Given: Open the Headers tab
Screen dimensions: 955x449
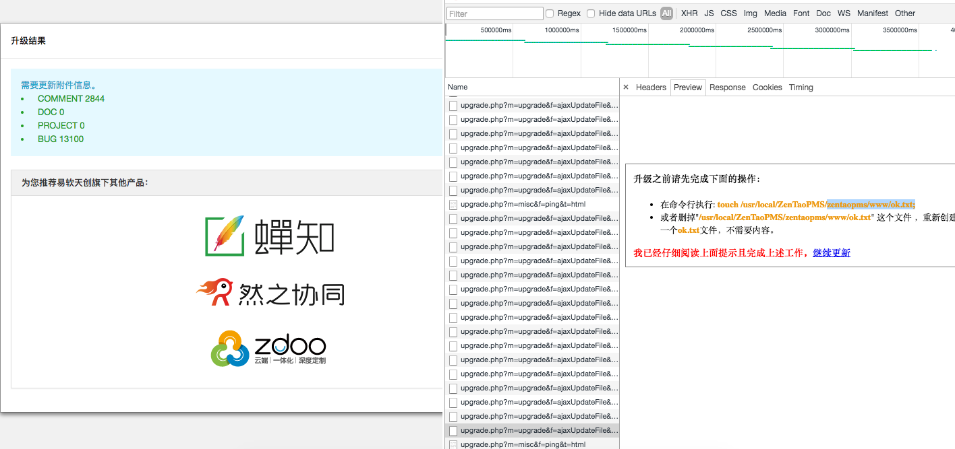Looking at the screenshot, I should point(651,88).
